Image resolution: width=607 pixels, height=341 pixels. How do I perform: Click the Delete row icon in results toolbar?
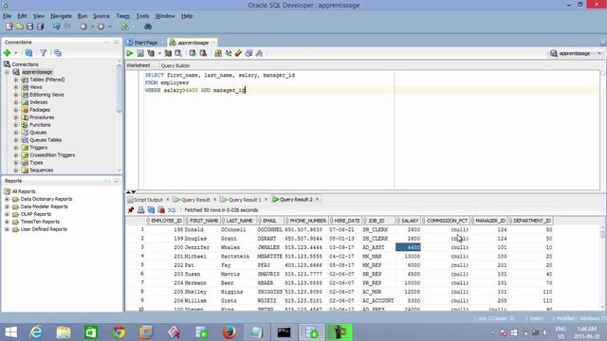tap(161, 210)
